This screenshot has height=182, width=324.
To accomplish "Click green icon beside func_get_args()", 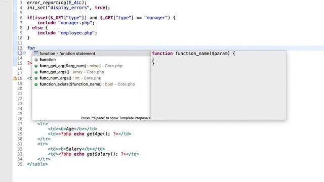I will point(36,72).
